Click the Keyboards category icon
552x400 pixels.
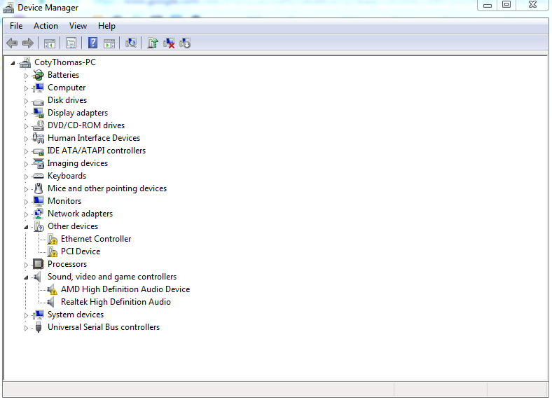point(38,176)
